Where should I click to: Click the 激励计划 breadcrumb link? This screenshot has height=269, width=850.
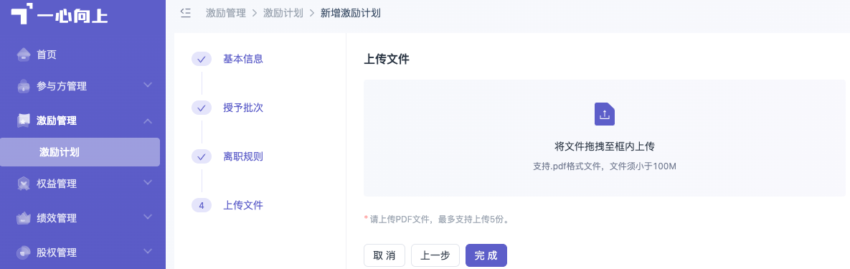click(x=283, y=13)
